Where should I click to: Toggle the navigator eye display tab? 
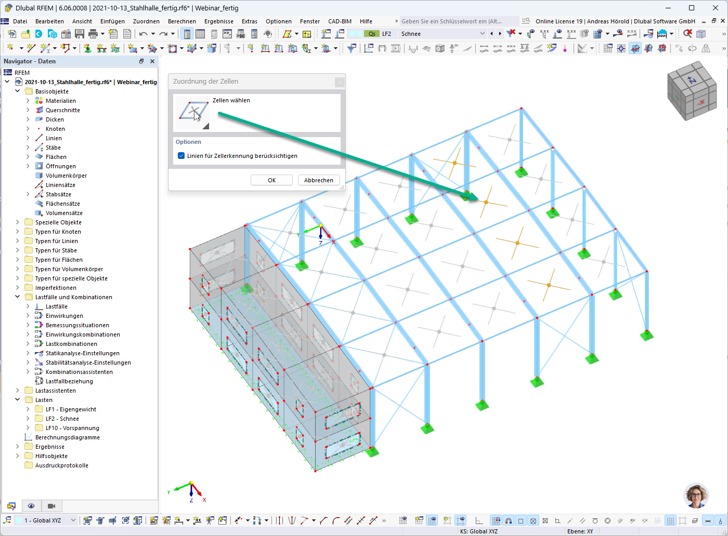pos(31,506)
